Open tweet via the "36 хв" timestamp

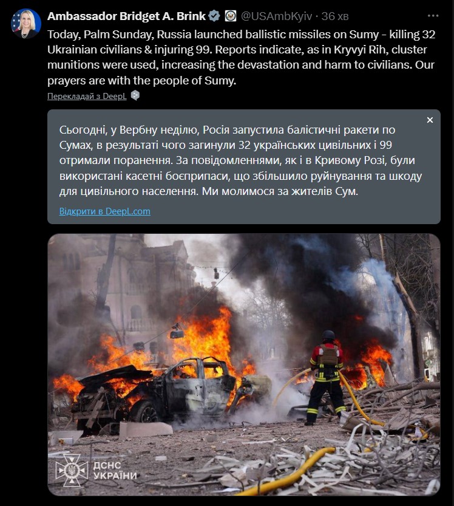click(334, 16)
